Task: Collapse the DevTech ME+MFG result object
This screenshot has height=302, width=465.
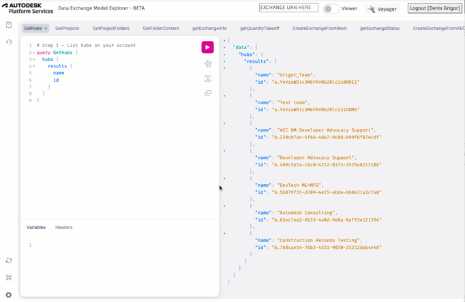Action: tap(224, 179)
